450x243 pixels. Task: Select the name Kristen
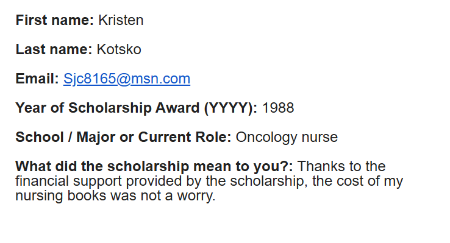click(x=121, y=20)
